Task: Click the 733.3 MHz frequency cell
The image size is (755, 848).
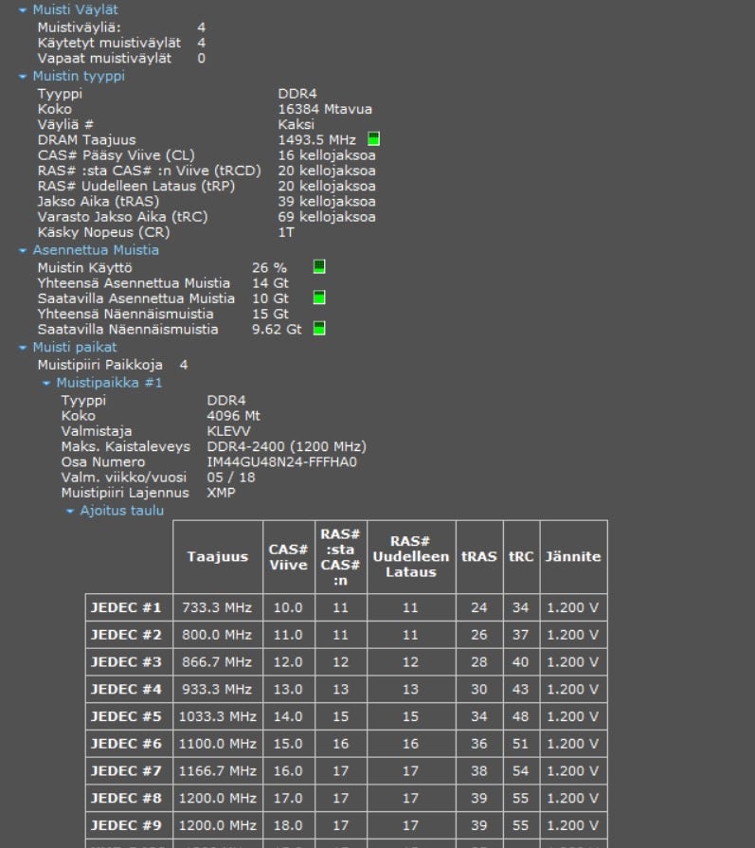Action: coord(218,608)
